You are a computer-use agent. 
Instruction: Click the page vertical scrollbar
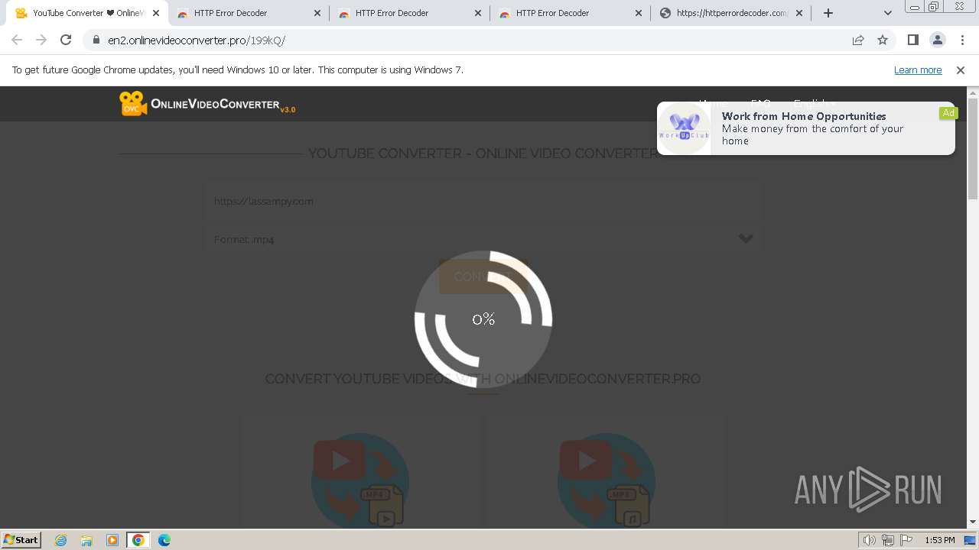coord(973,149)
